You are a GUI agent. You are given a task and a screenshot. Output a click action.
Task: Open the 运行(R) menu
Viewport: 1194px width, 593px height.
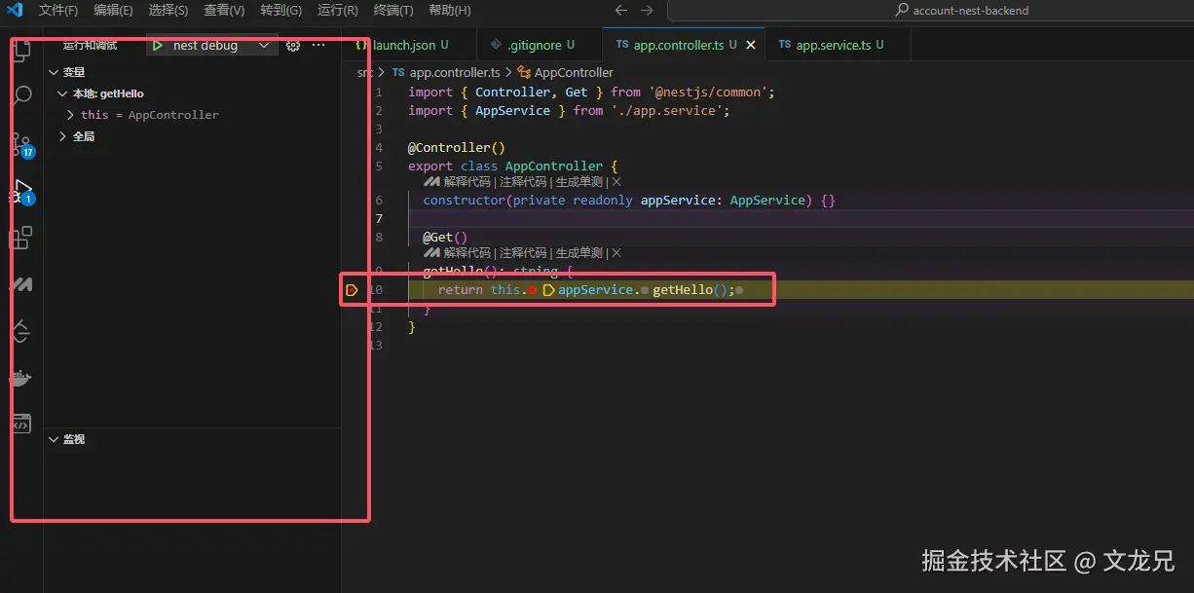point(337,11)
